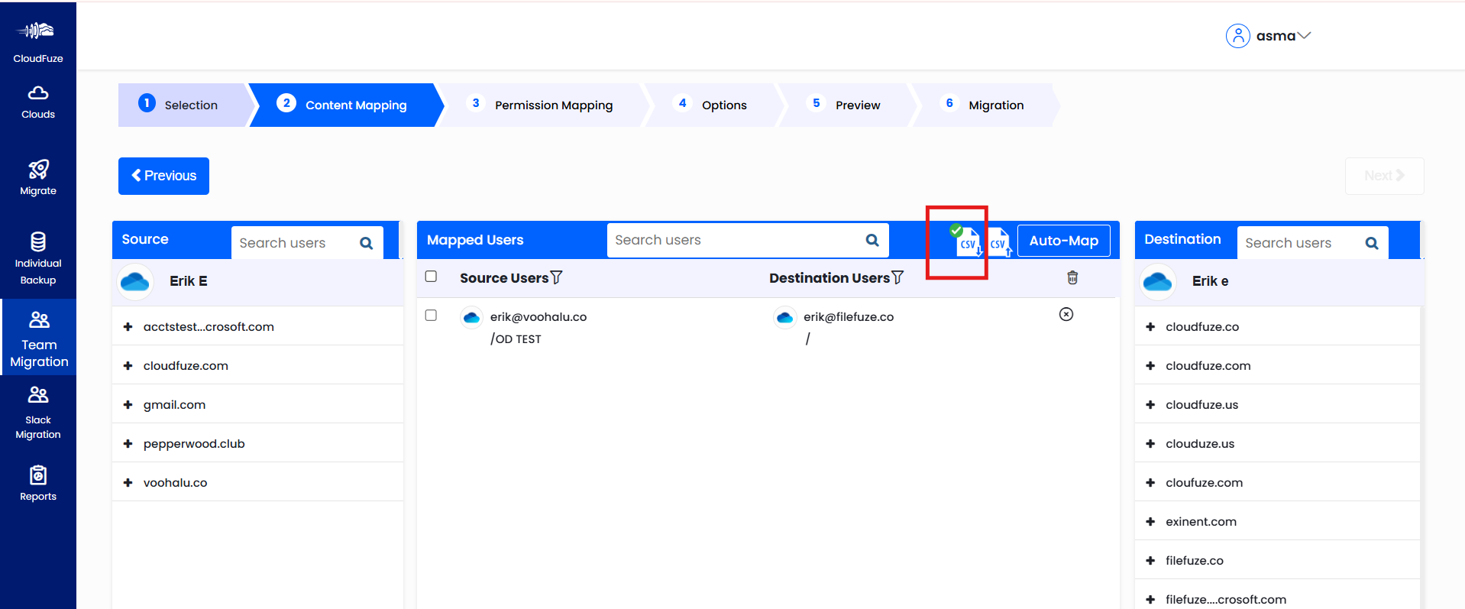The width and height of the screenshot is (1465, 609).
Task: Open Slack Migration in the sidebar
Action: (37, 413)
